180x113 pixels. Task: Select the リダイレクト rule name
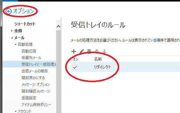point(103,67)
